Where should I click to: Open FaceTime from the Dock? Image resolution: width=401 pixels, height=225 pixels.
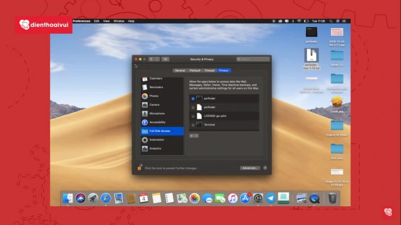[220, 198]
